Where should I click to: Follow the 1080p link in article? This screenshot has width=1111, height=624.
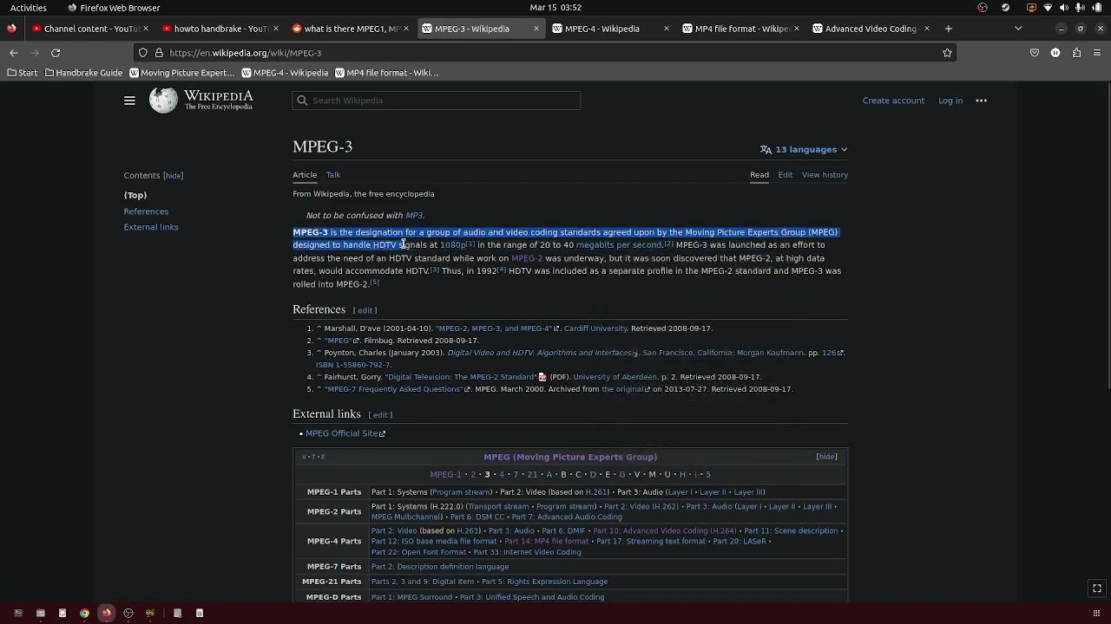click(452, 245)
